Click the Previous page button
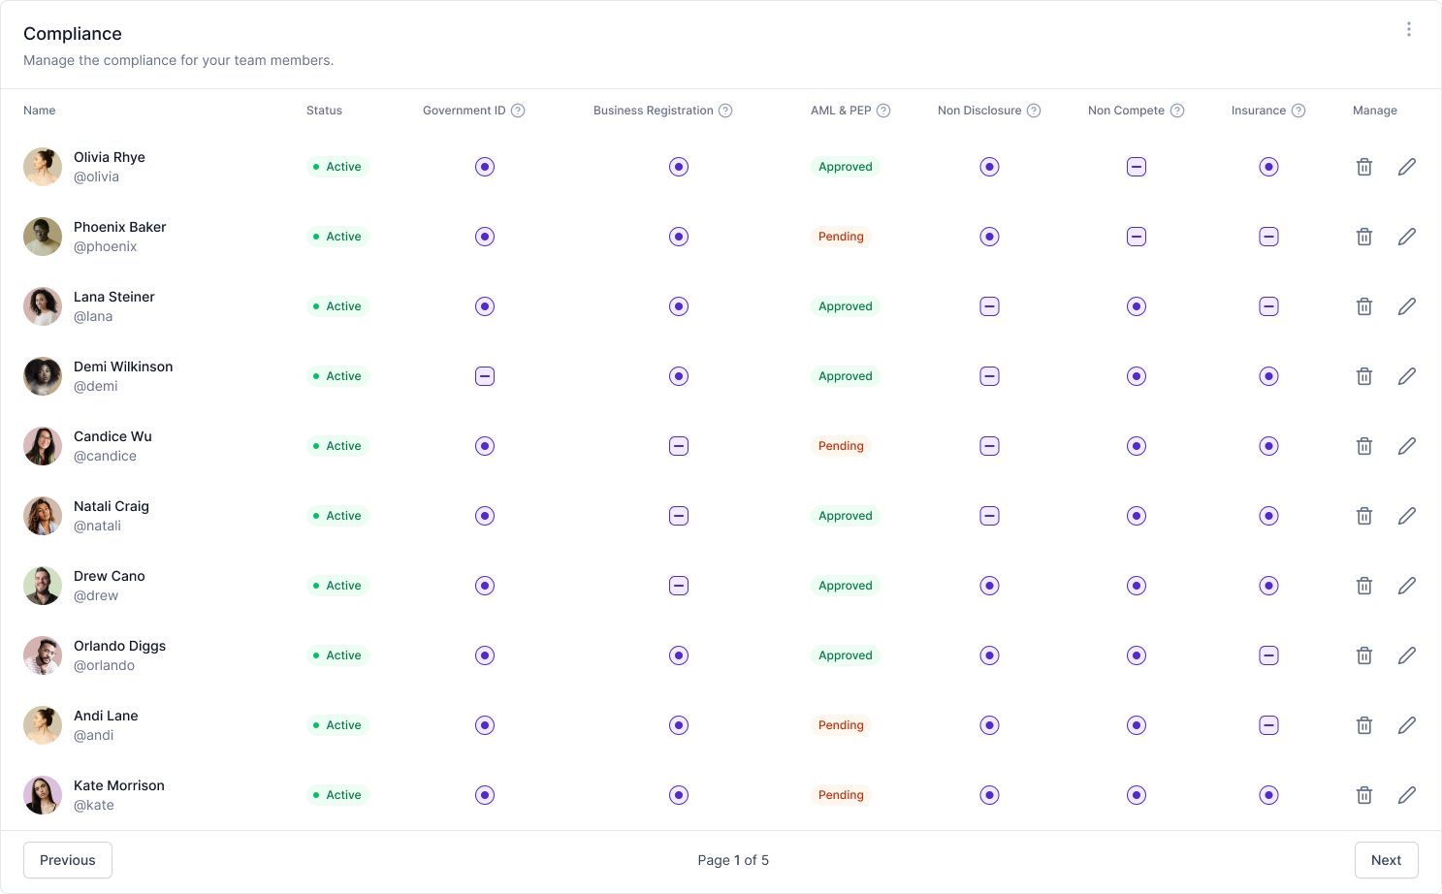1442x894 pixels. coord(68,860)
